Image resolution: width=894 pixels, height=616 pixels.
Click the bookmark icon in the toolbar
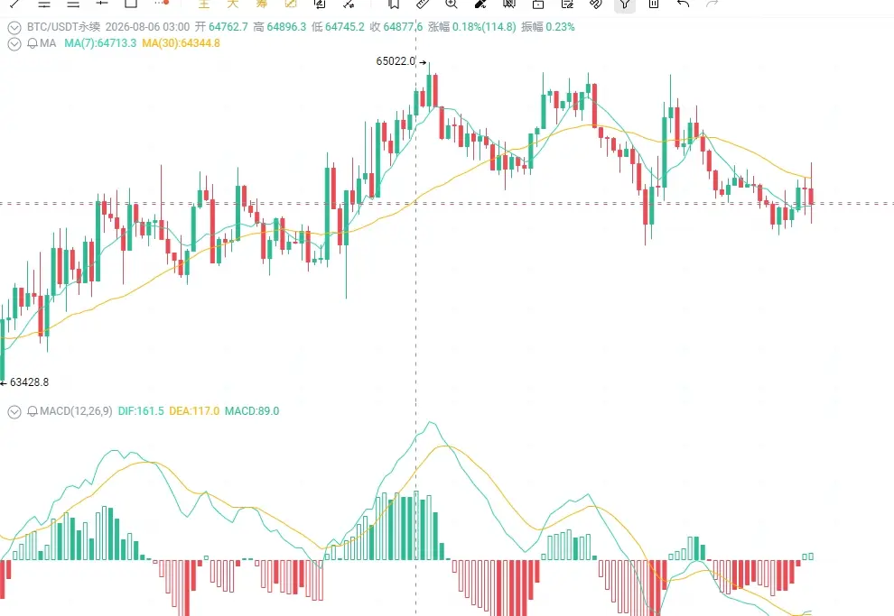394,4
